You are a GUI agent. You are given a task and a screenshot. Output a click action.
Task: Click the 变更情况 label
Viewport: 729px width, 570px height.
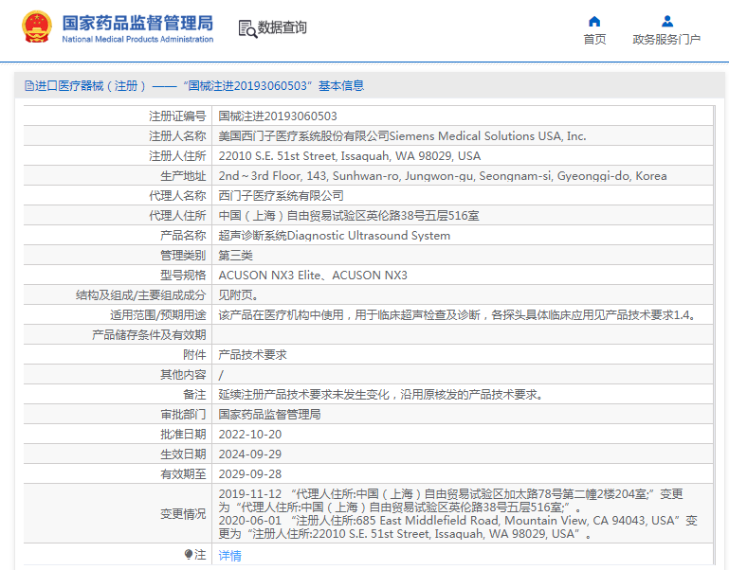click(x=183, y=514)
